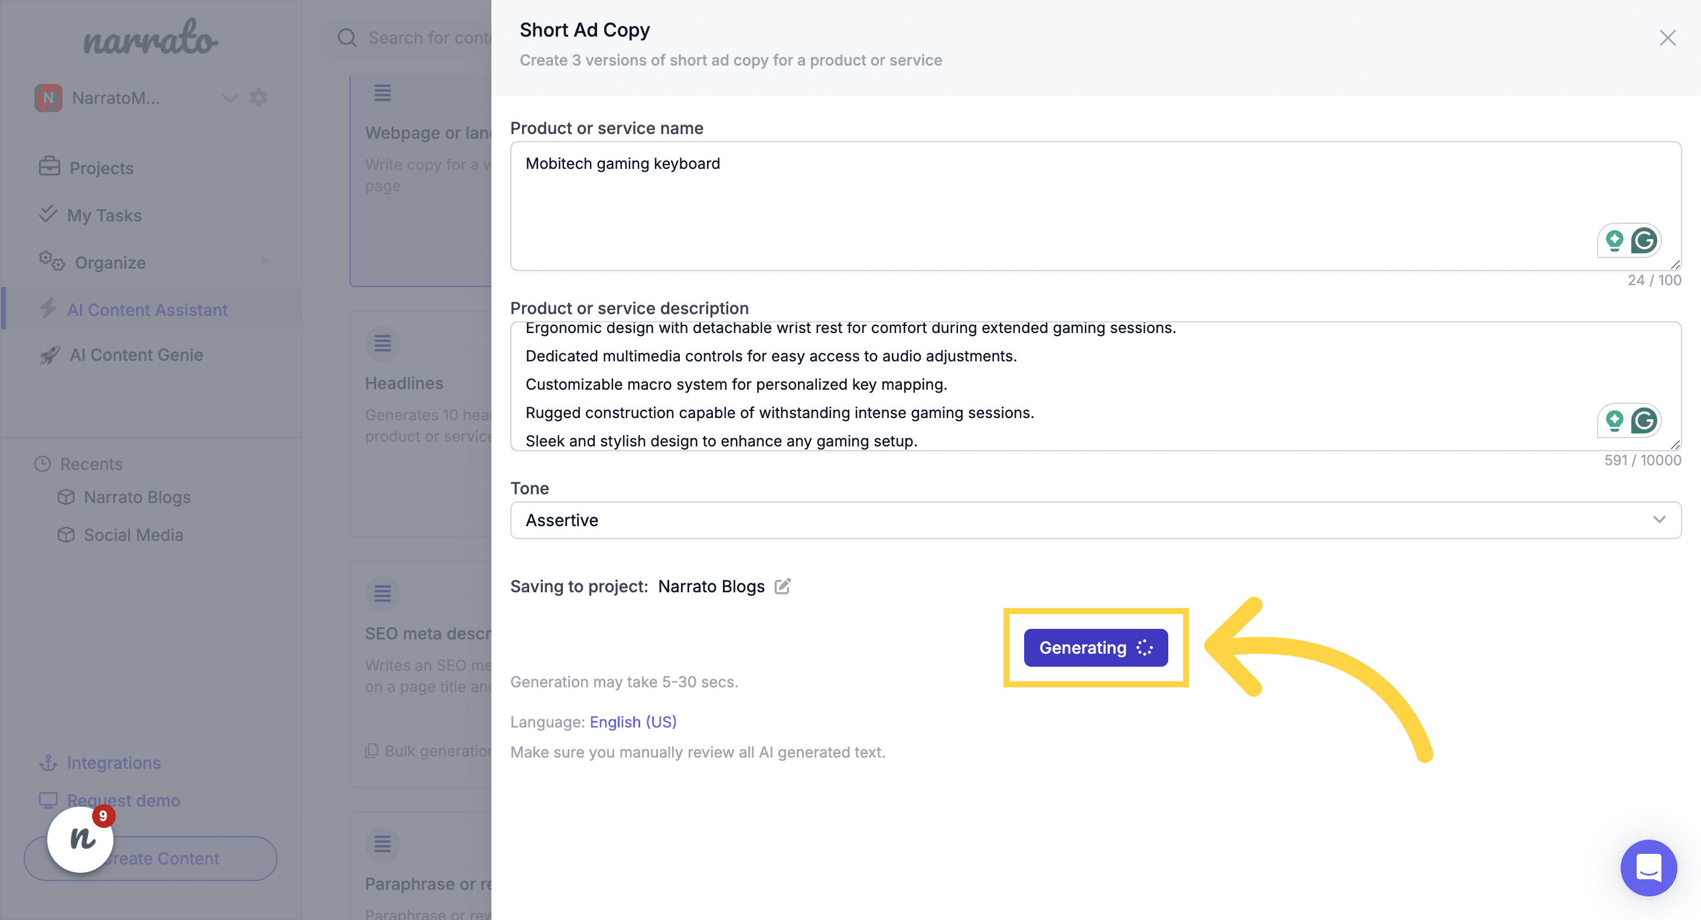
Task: Open the Projects menu item
Action: (x=101, y=168)
